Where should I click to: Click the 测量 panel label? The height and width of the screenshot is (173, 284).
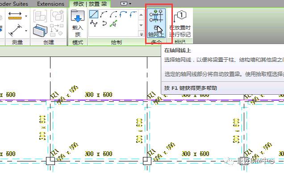pos(17,42)
